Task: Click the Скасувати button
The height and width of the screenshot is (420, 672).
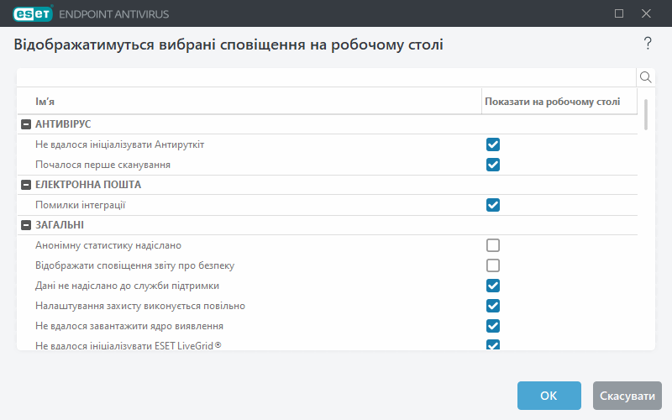Action: [x=627, y=396]
